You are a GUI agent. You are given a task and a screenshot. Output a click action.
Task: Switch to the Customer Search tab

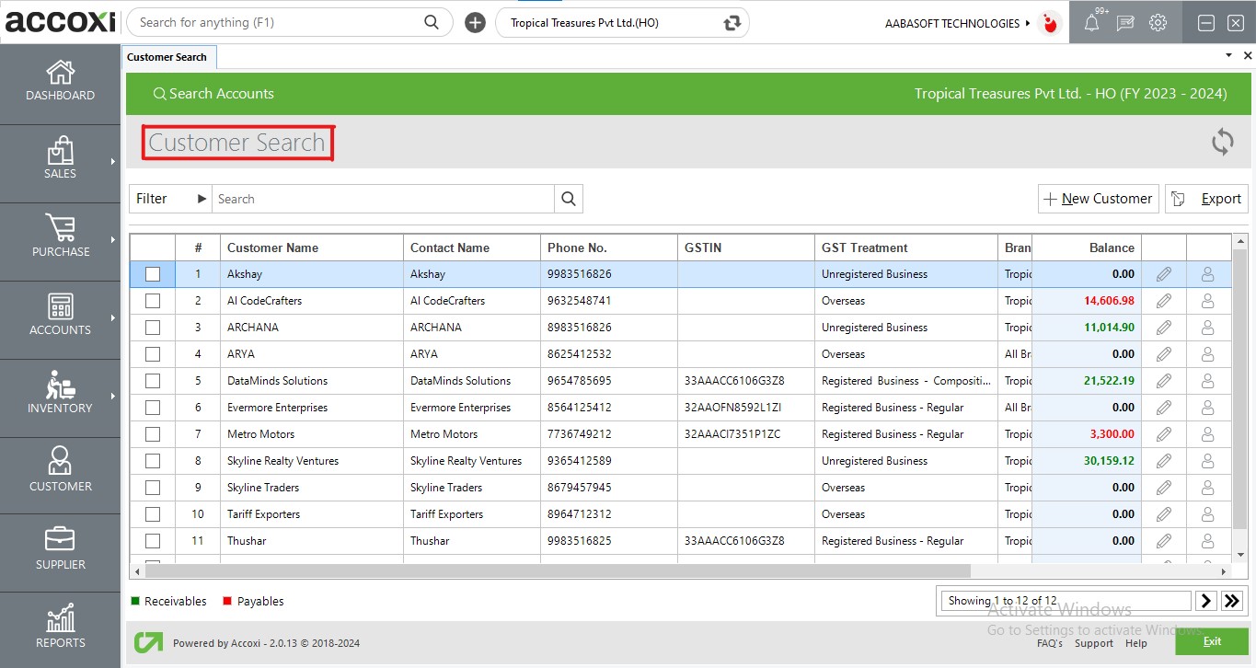pos(167,57)
